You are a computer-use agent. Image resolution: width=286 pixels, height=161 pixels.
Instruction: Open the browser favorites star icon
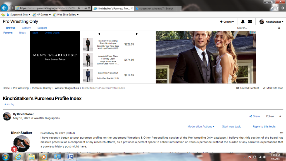click(x=277, y=8)
